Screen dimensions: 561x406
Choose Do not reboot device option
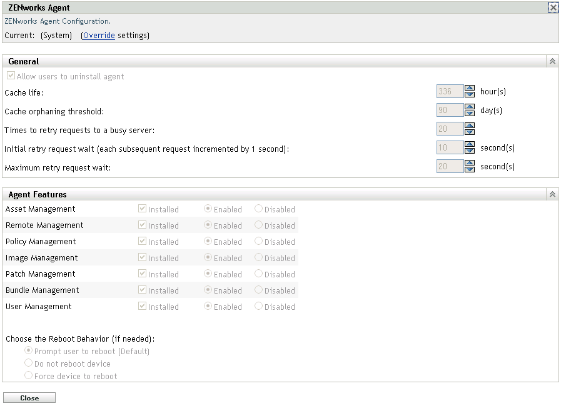coord(28,364)
